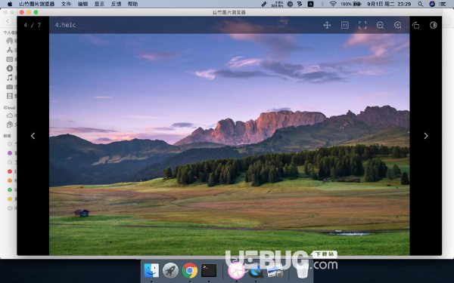Open the 编辑 menu
454x283 pixels.
(82, 4)
